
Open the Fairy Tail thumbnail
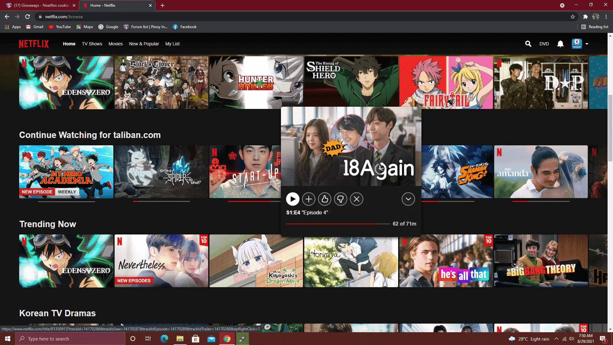pyautogui.click(x=446, y=83)
